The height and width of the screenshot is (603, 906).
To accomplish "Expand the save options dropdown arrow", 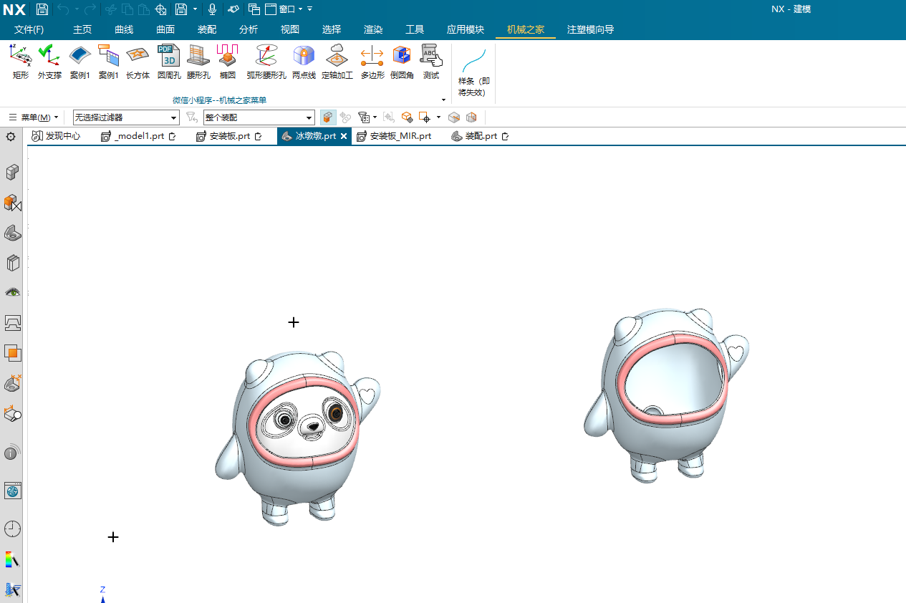I will pos(195,9).
